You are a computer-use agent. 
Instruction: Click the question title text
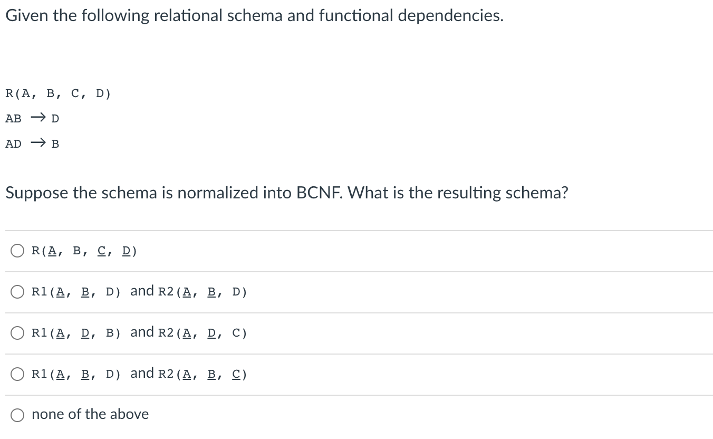pyautogui.click(x=253, y=15)
